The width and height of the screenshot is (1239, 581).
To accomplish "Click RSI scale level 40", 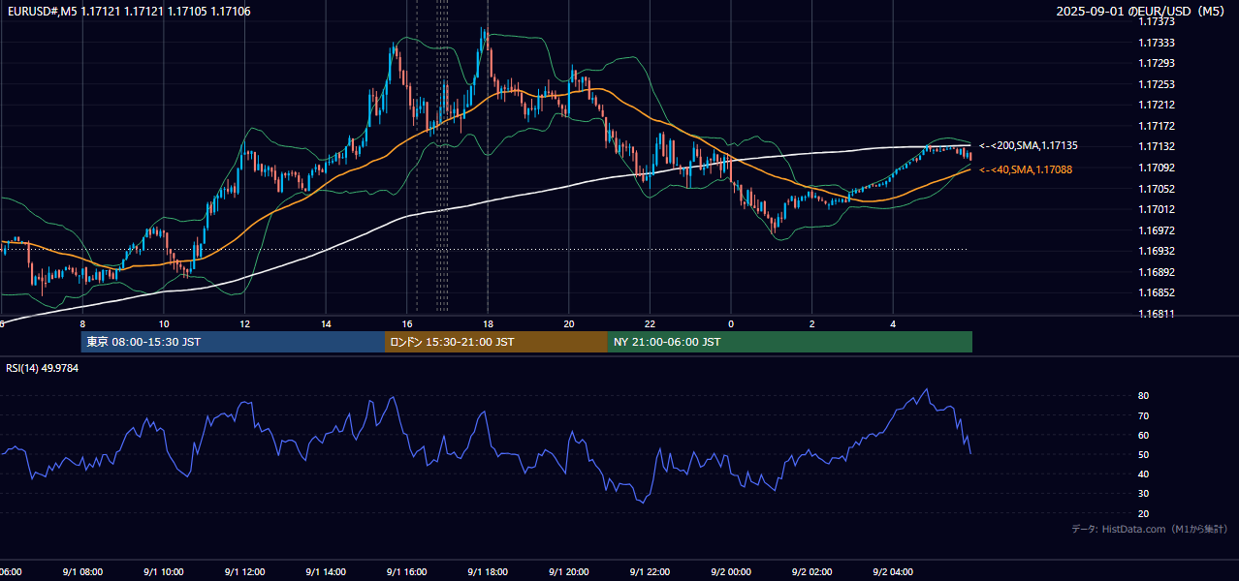I will click(1144, 474).
